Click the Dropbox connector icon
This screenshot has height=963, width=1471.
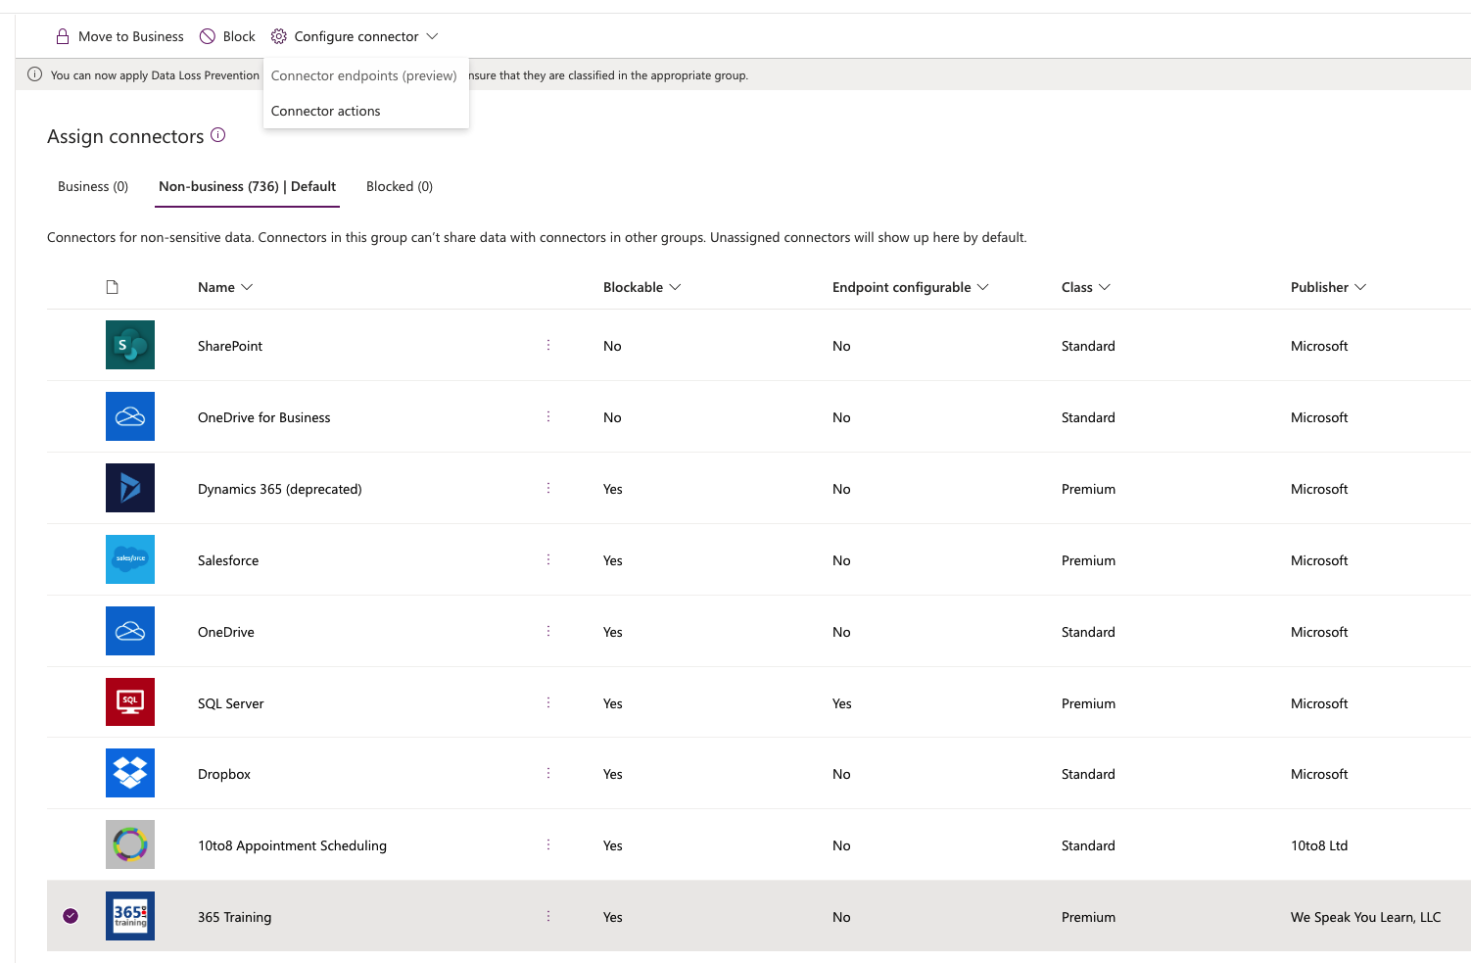tap(130, 773)
